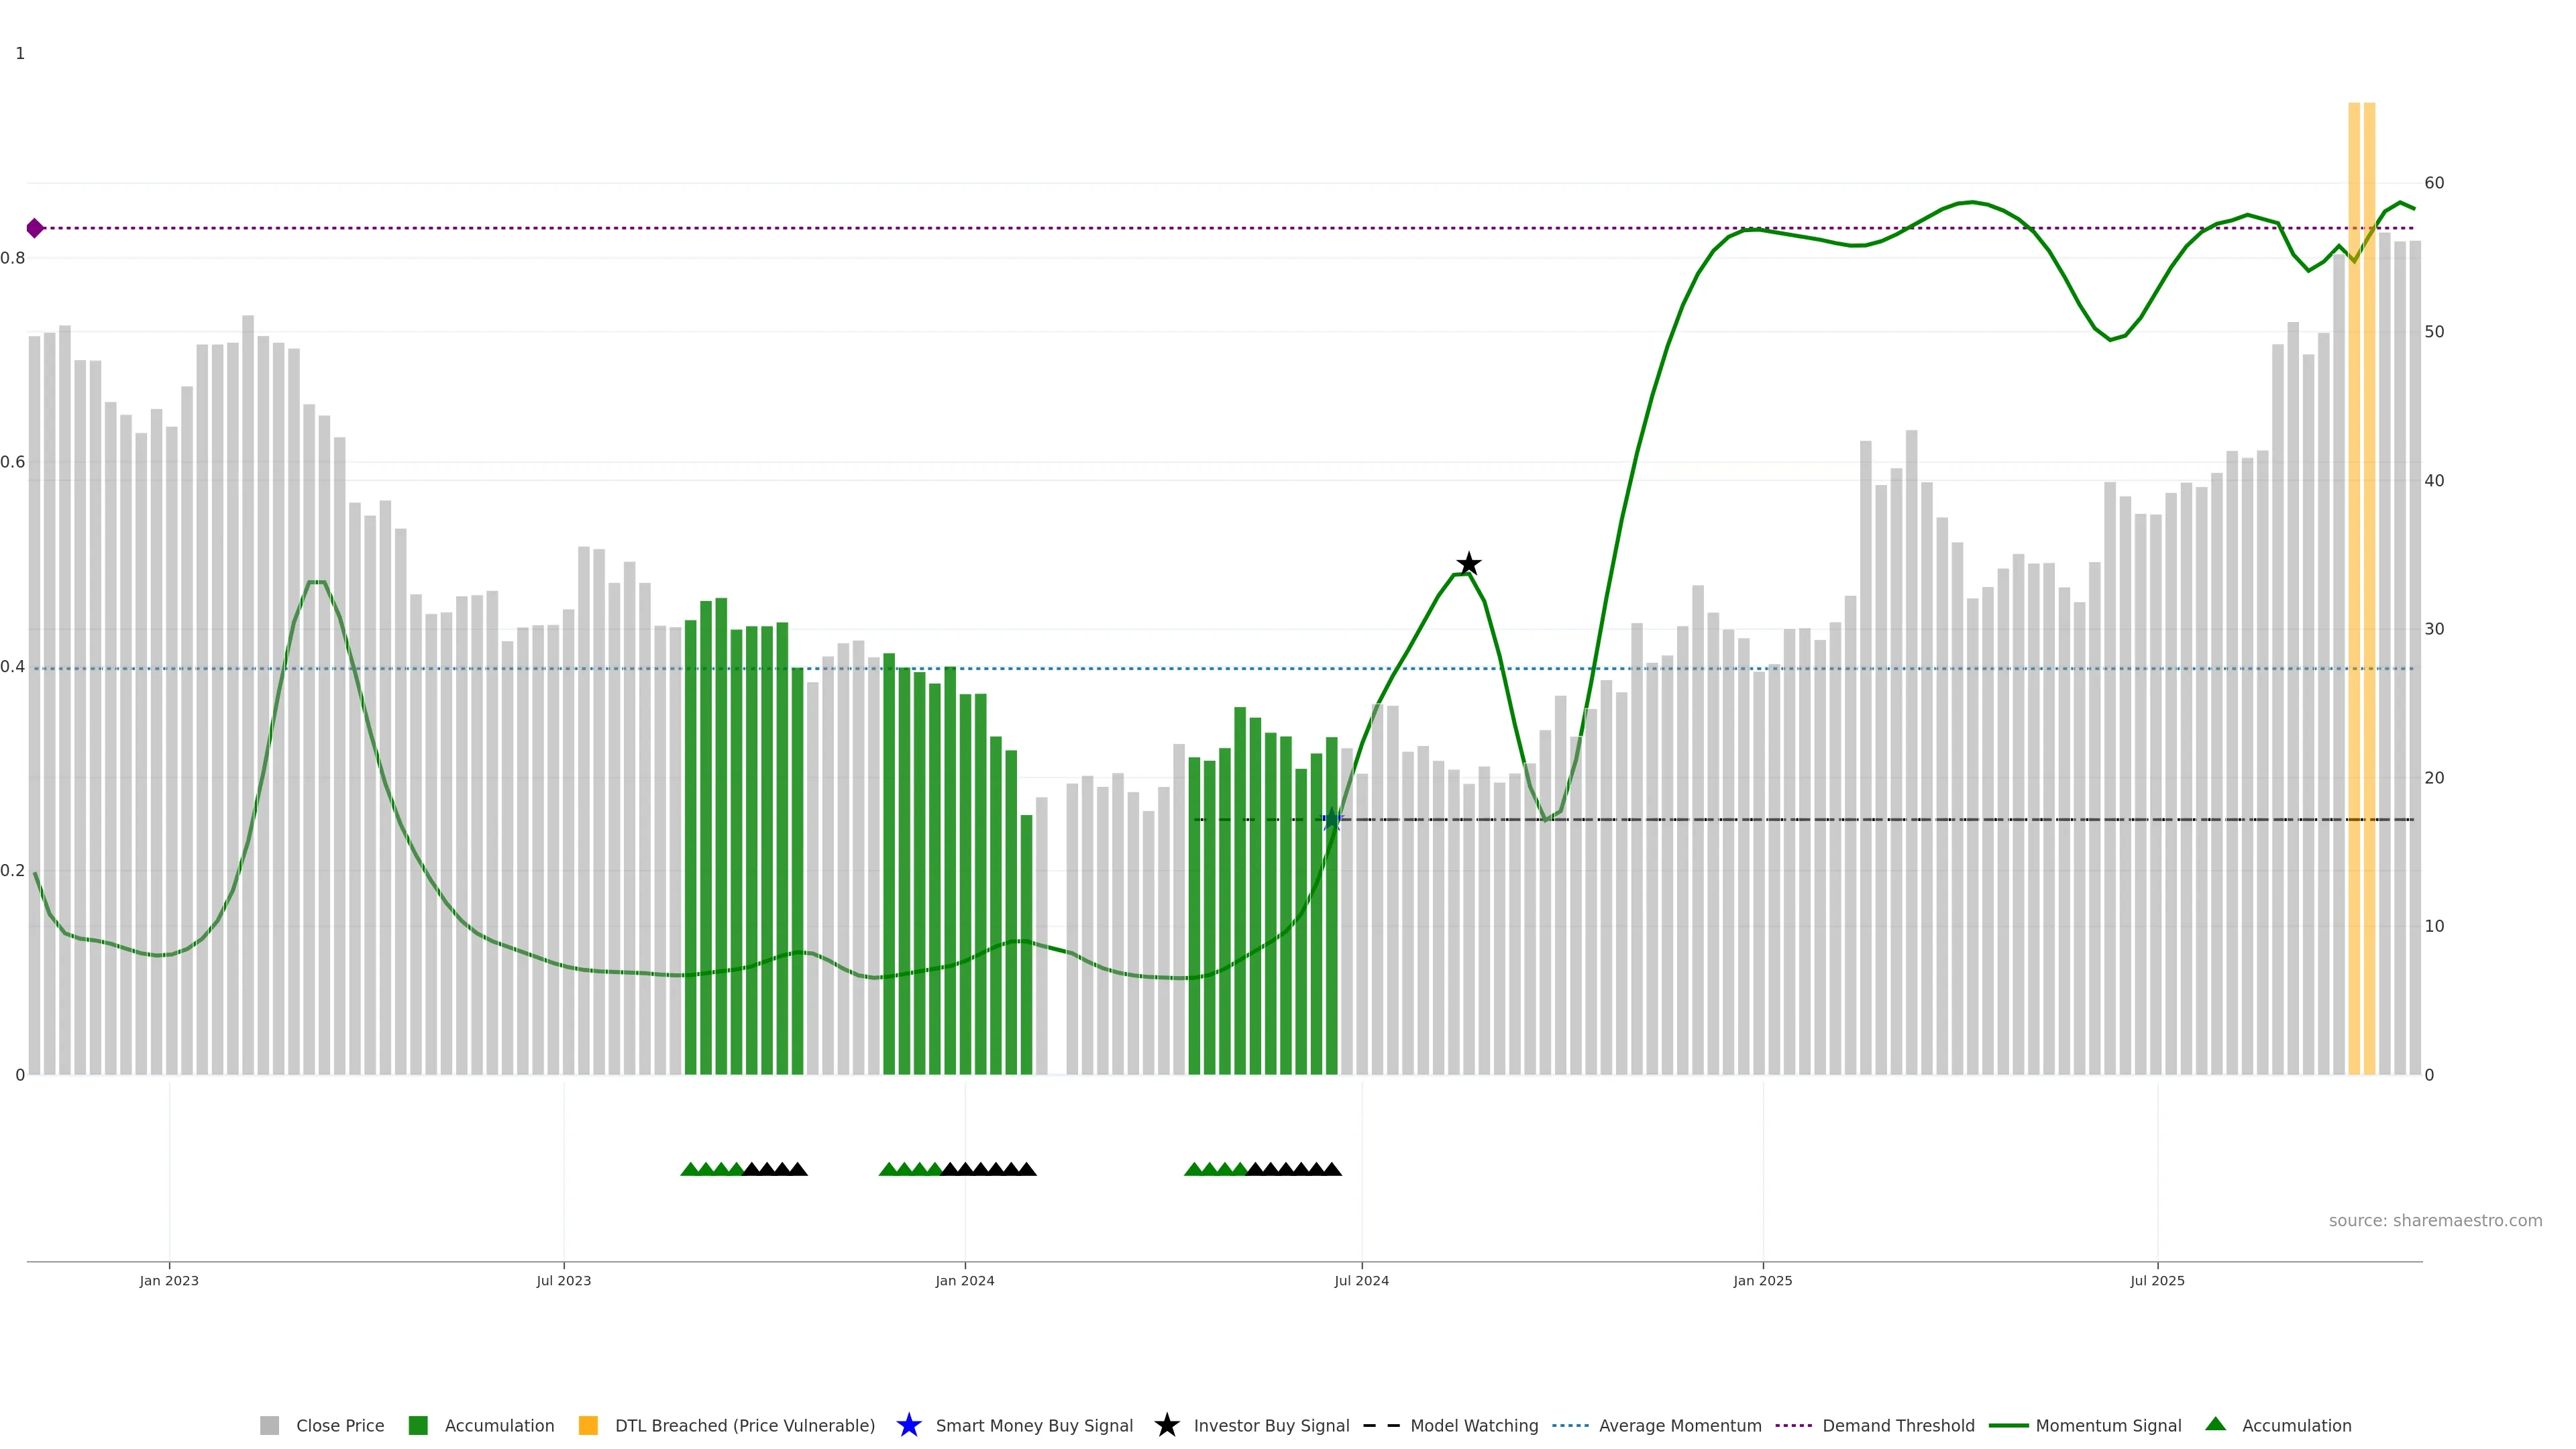This screenshot has width=2576, height=1449.
Task: Click the Jan 2025 axis label
Action: click(1762, 1280)
